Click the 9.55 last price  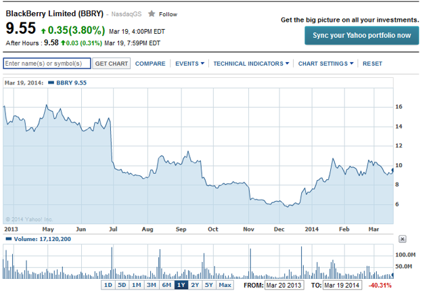21,28
